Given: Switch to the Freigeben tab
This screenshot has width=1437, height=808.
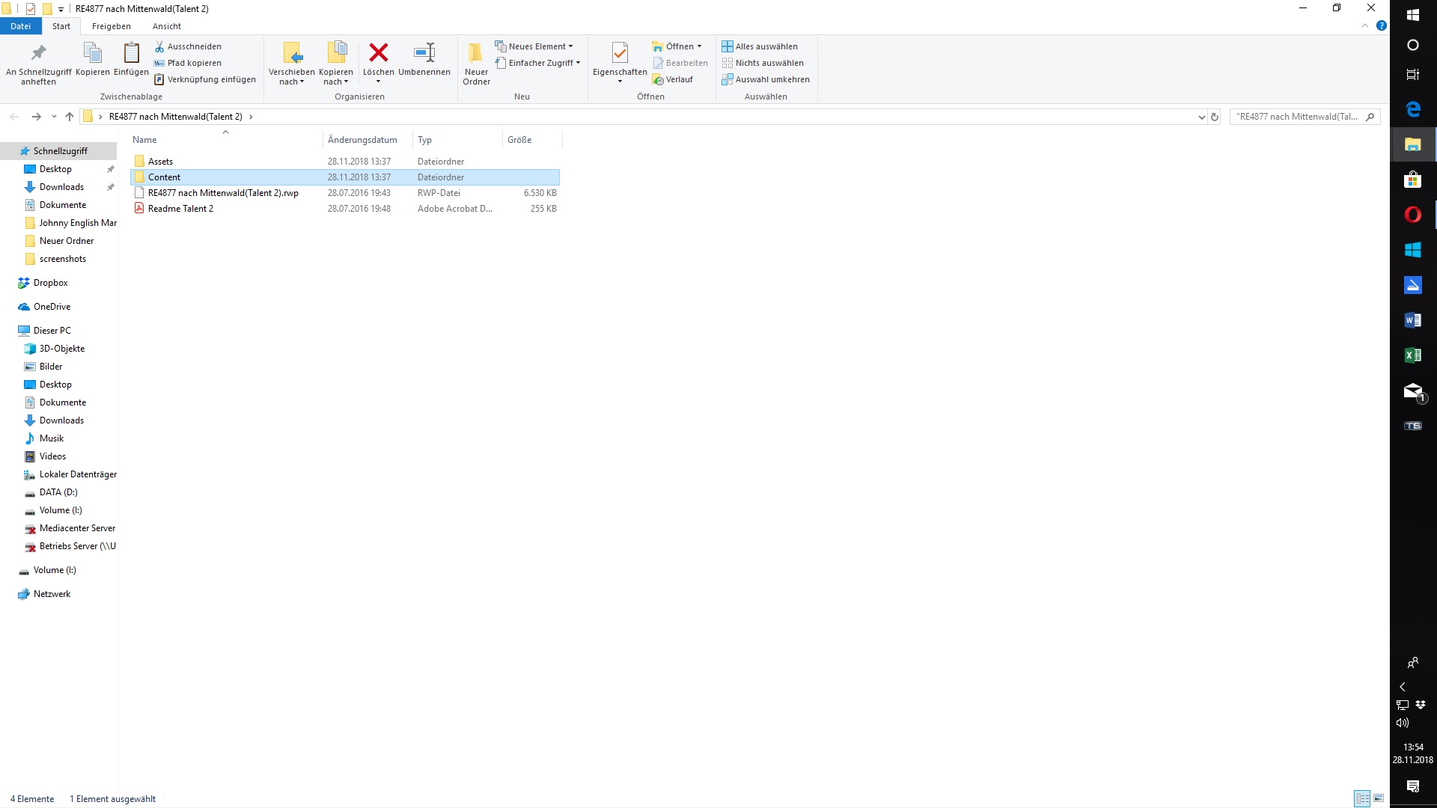Looking at the screenshot, I should click(111, 26).
